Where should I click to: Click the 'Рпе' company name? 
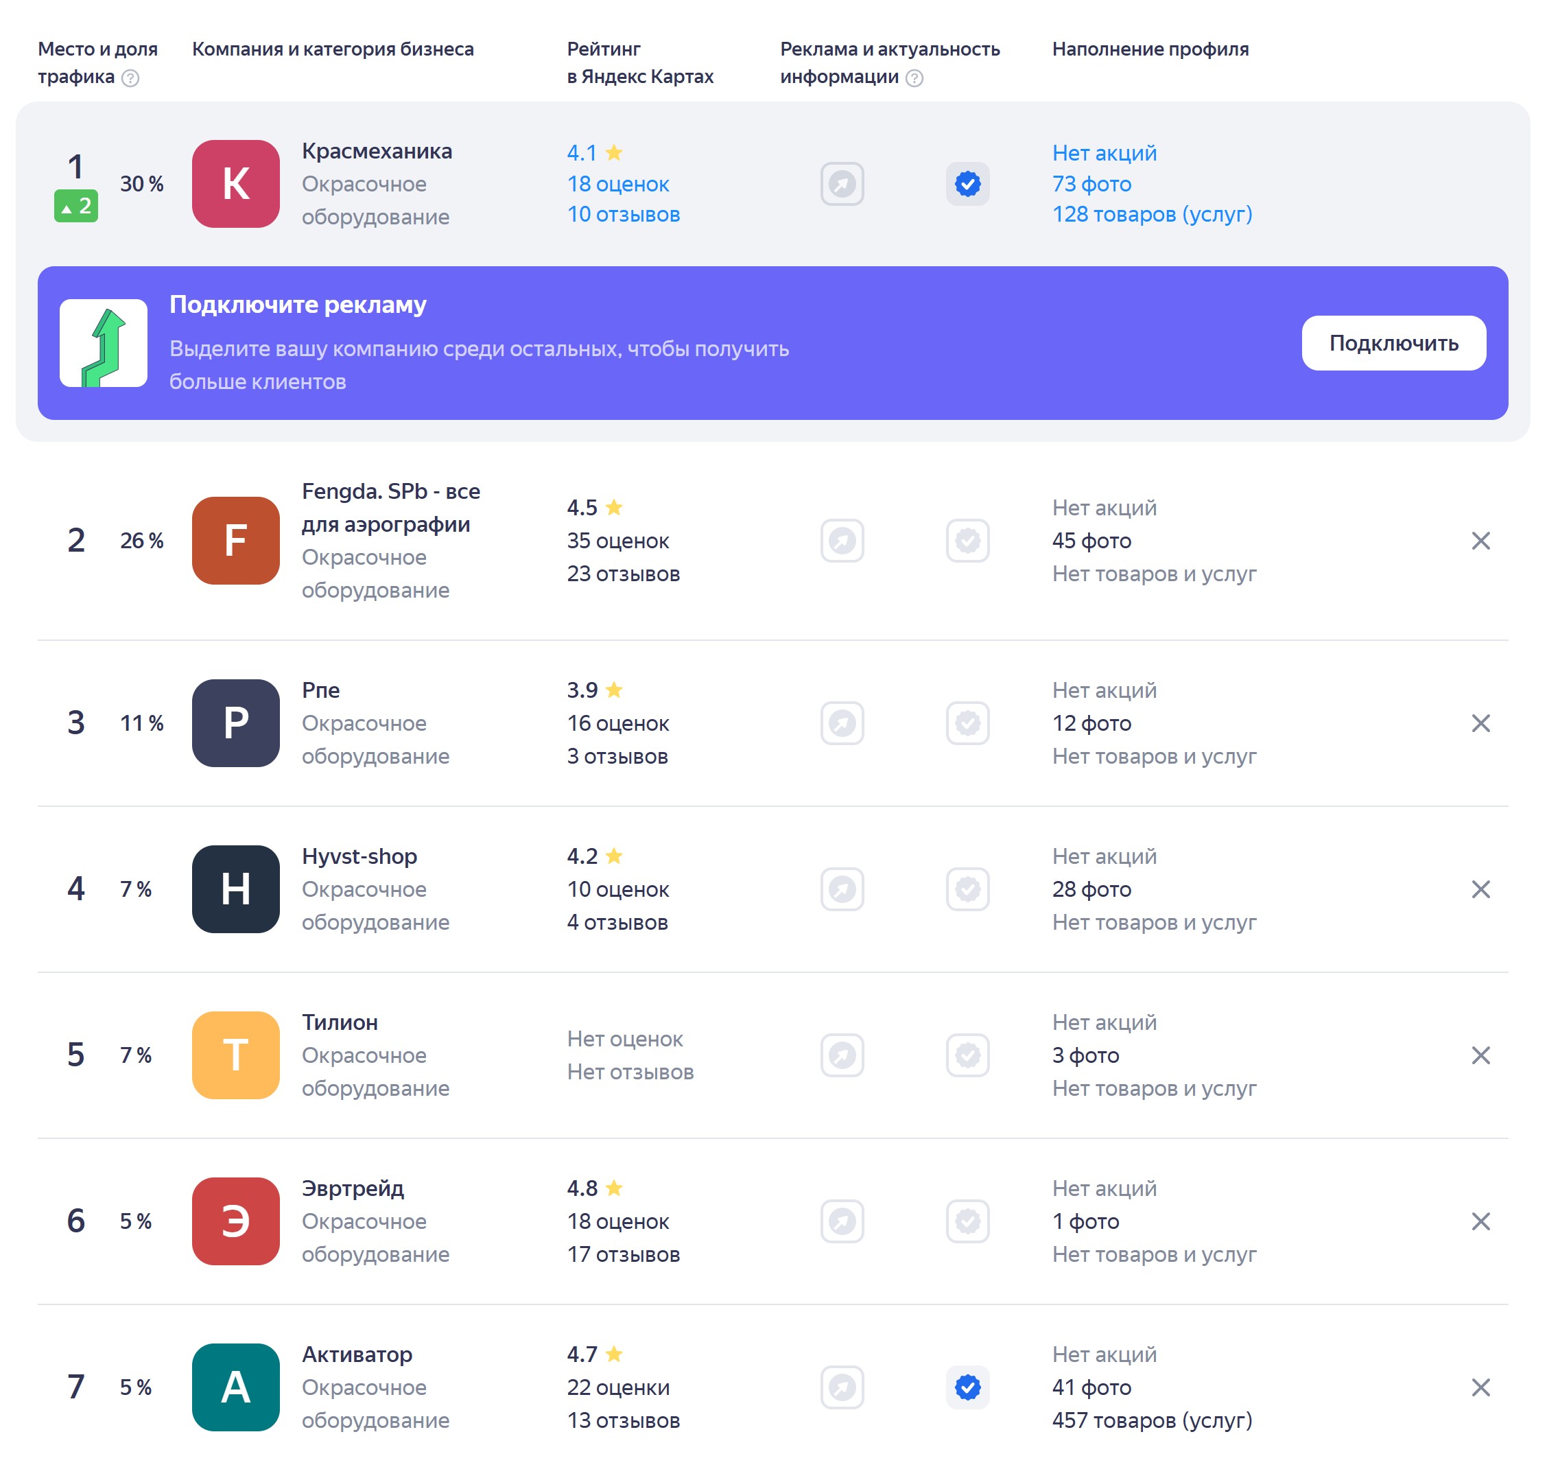[x=320, y=690]
